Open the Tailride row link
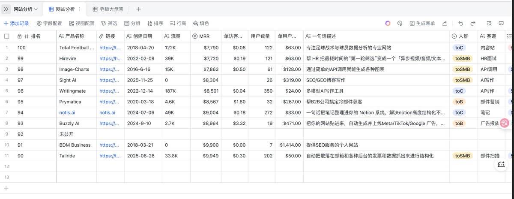Image resolution: width=514 pixels, height=199 pixels. coord(110,156)
